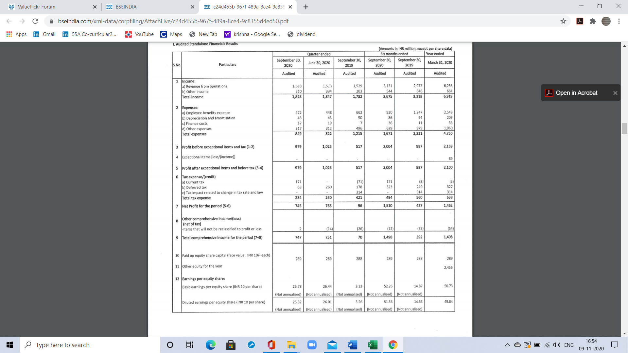Open Word from the taskbar
Image resolution: width=628 pixels, height=353 pixels.
coord(352,345)
